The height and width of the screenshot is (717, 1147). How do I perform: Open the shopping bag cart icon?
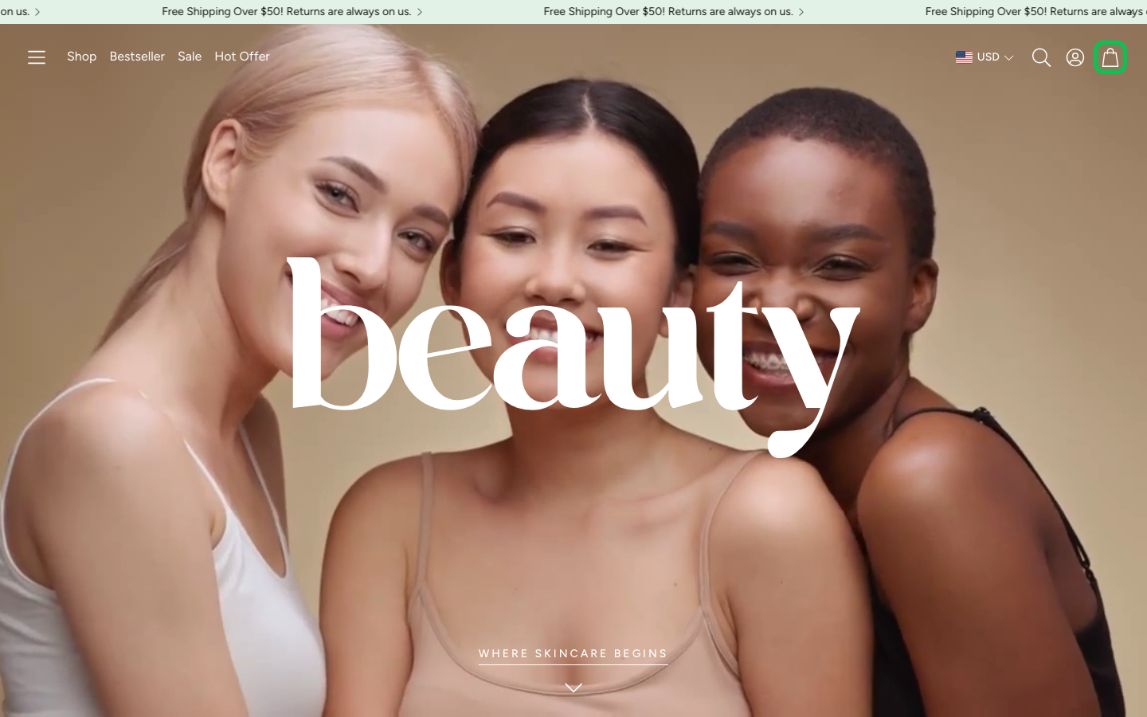click(1110, 57)
